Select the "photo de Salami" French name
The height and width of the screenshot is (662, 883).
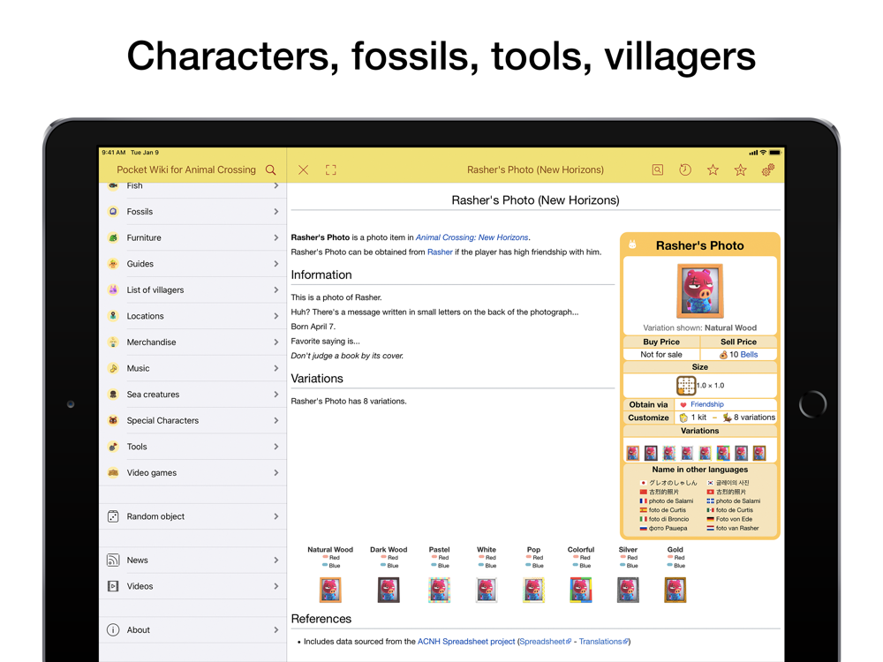pyautogui.click(x=671, y=501)
